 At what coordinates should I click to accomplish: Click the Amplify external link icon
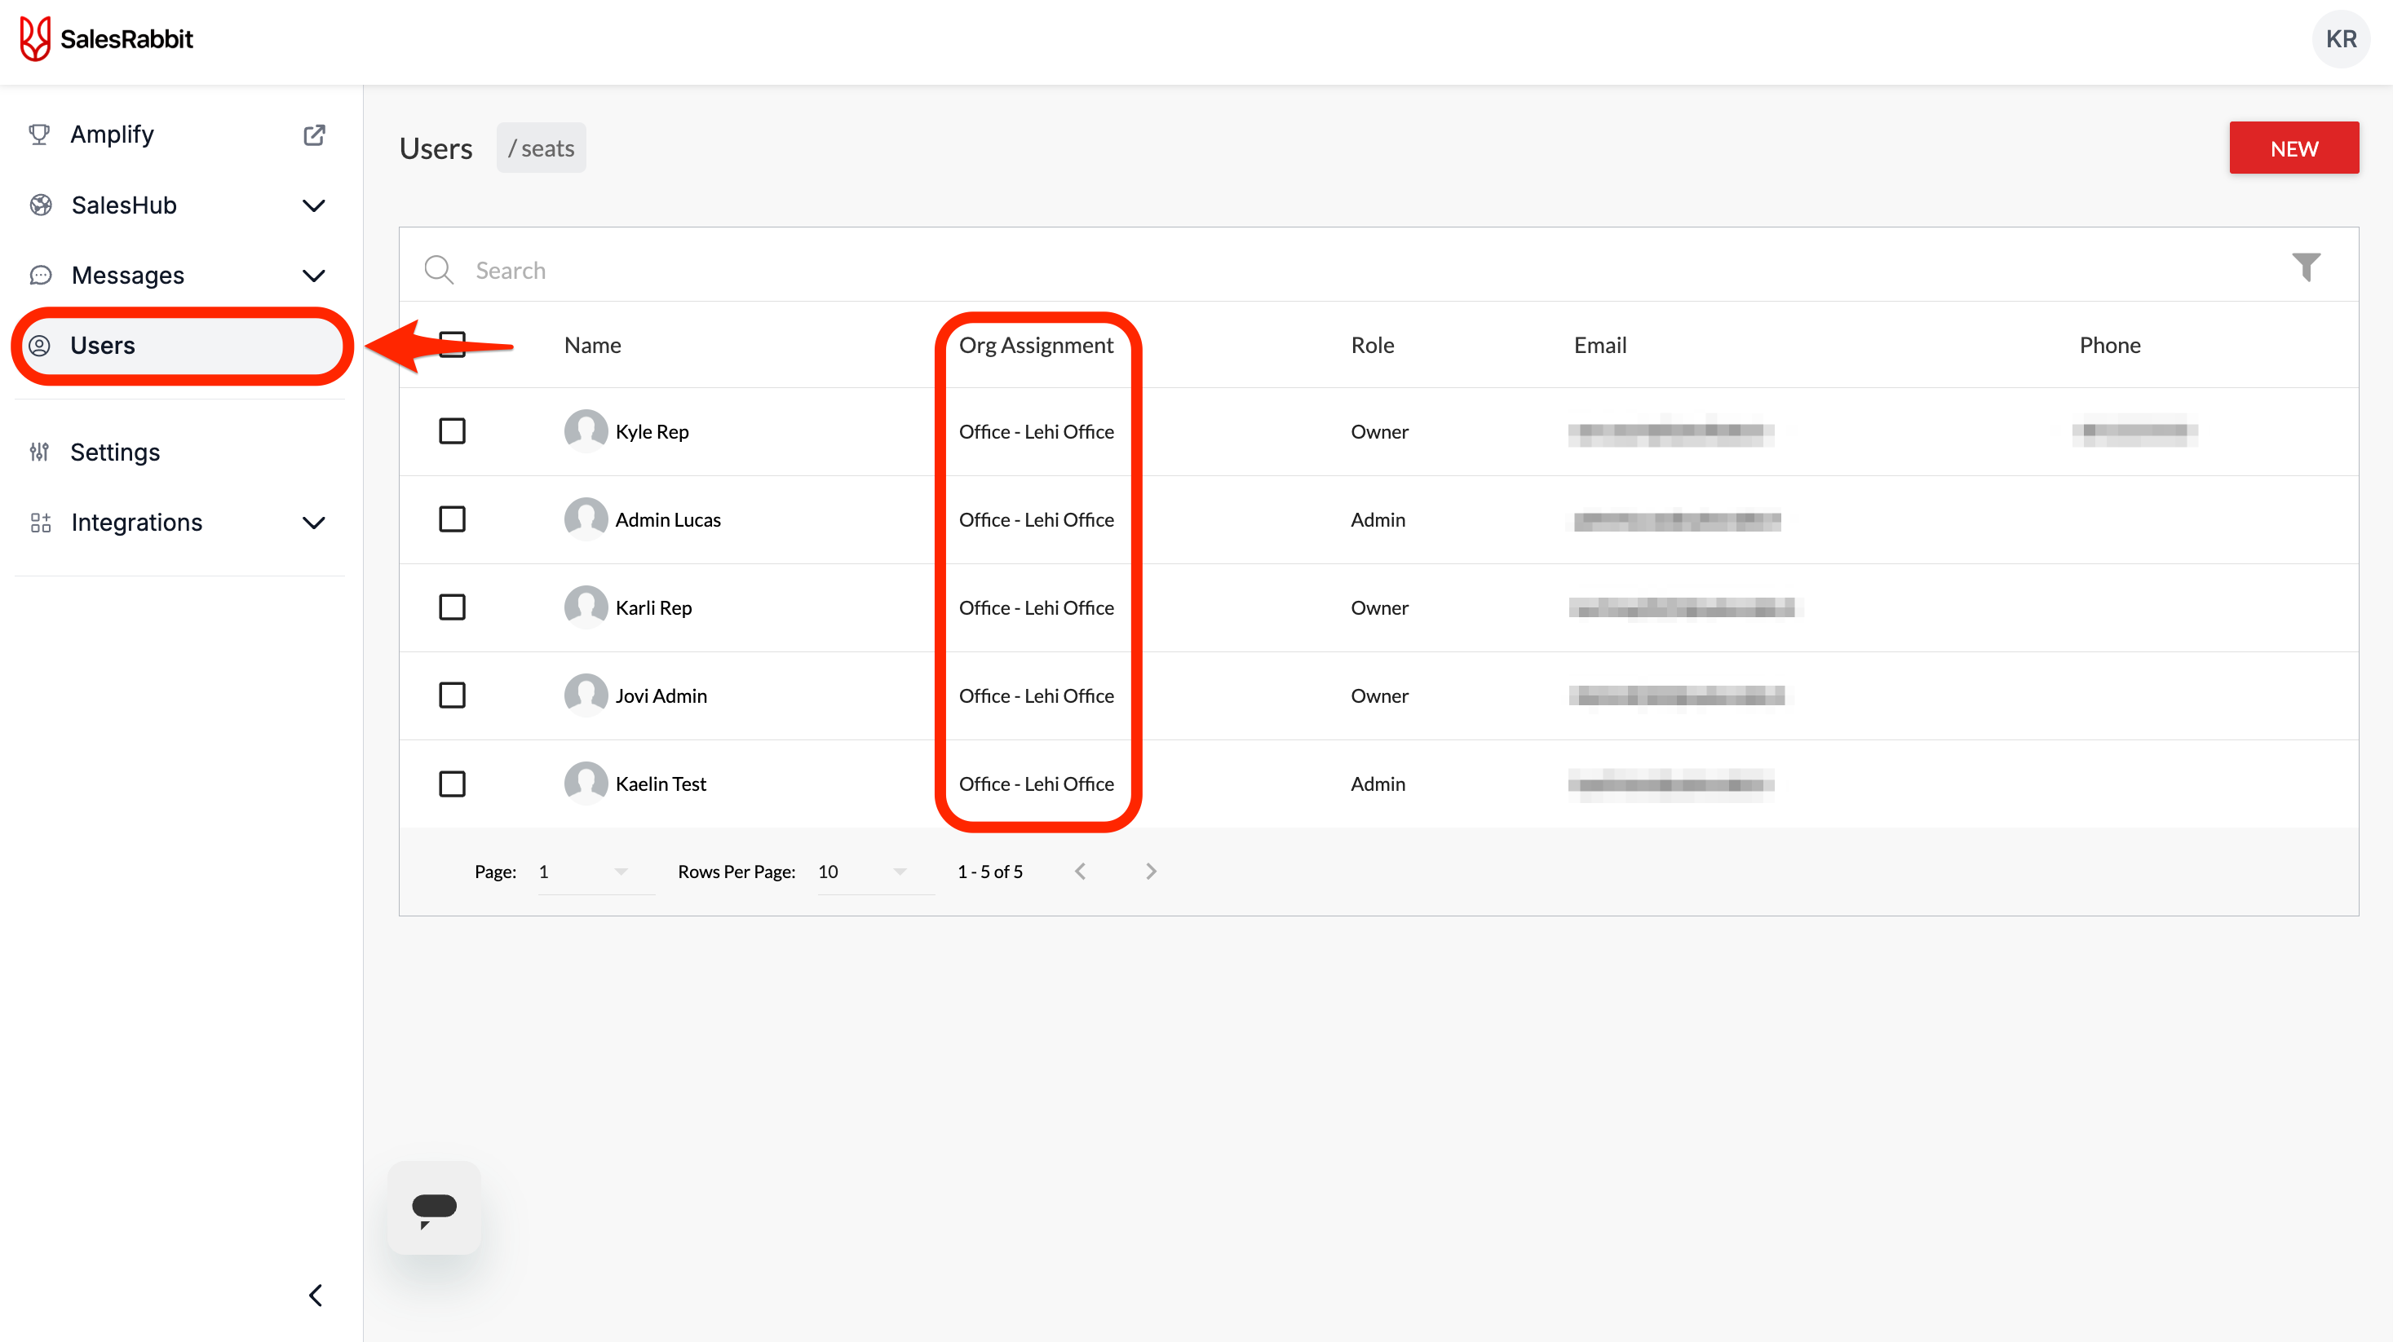[x=314, y=135]
